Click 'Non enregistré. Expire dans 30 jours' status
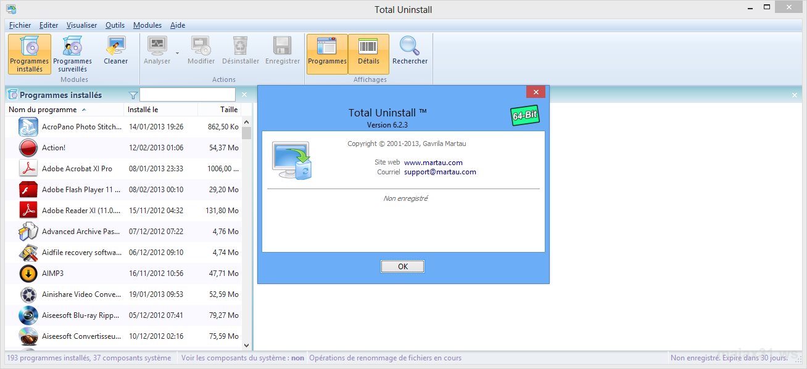 pos(729,358)
